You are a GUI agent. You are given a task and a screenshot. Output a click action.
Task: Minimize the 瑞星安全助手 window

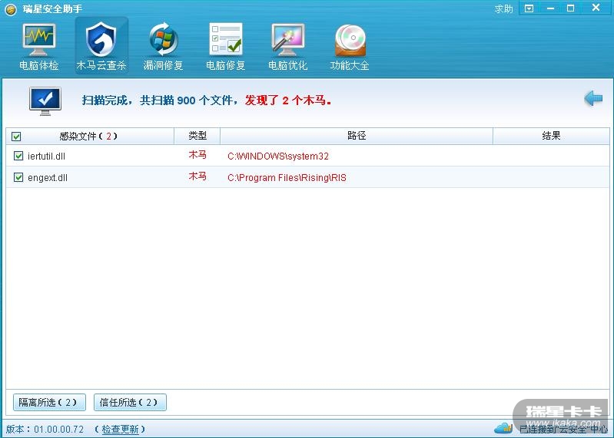[x=550, y=8]
